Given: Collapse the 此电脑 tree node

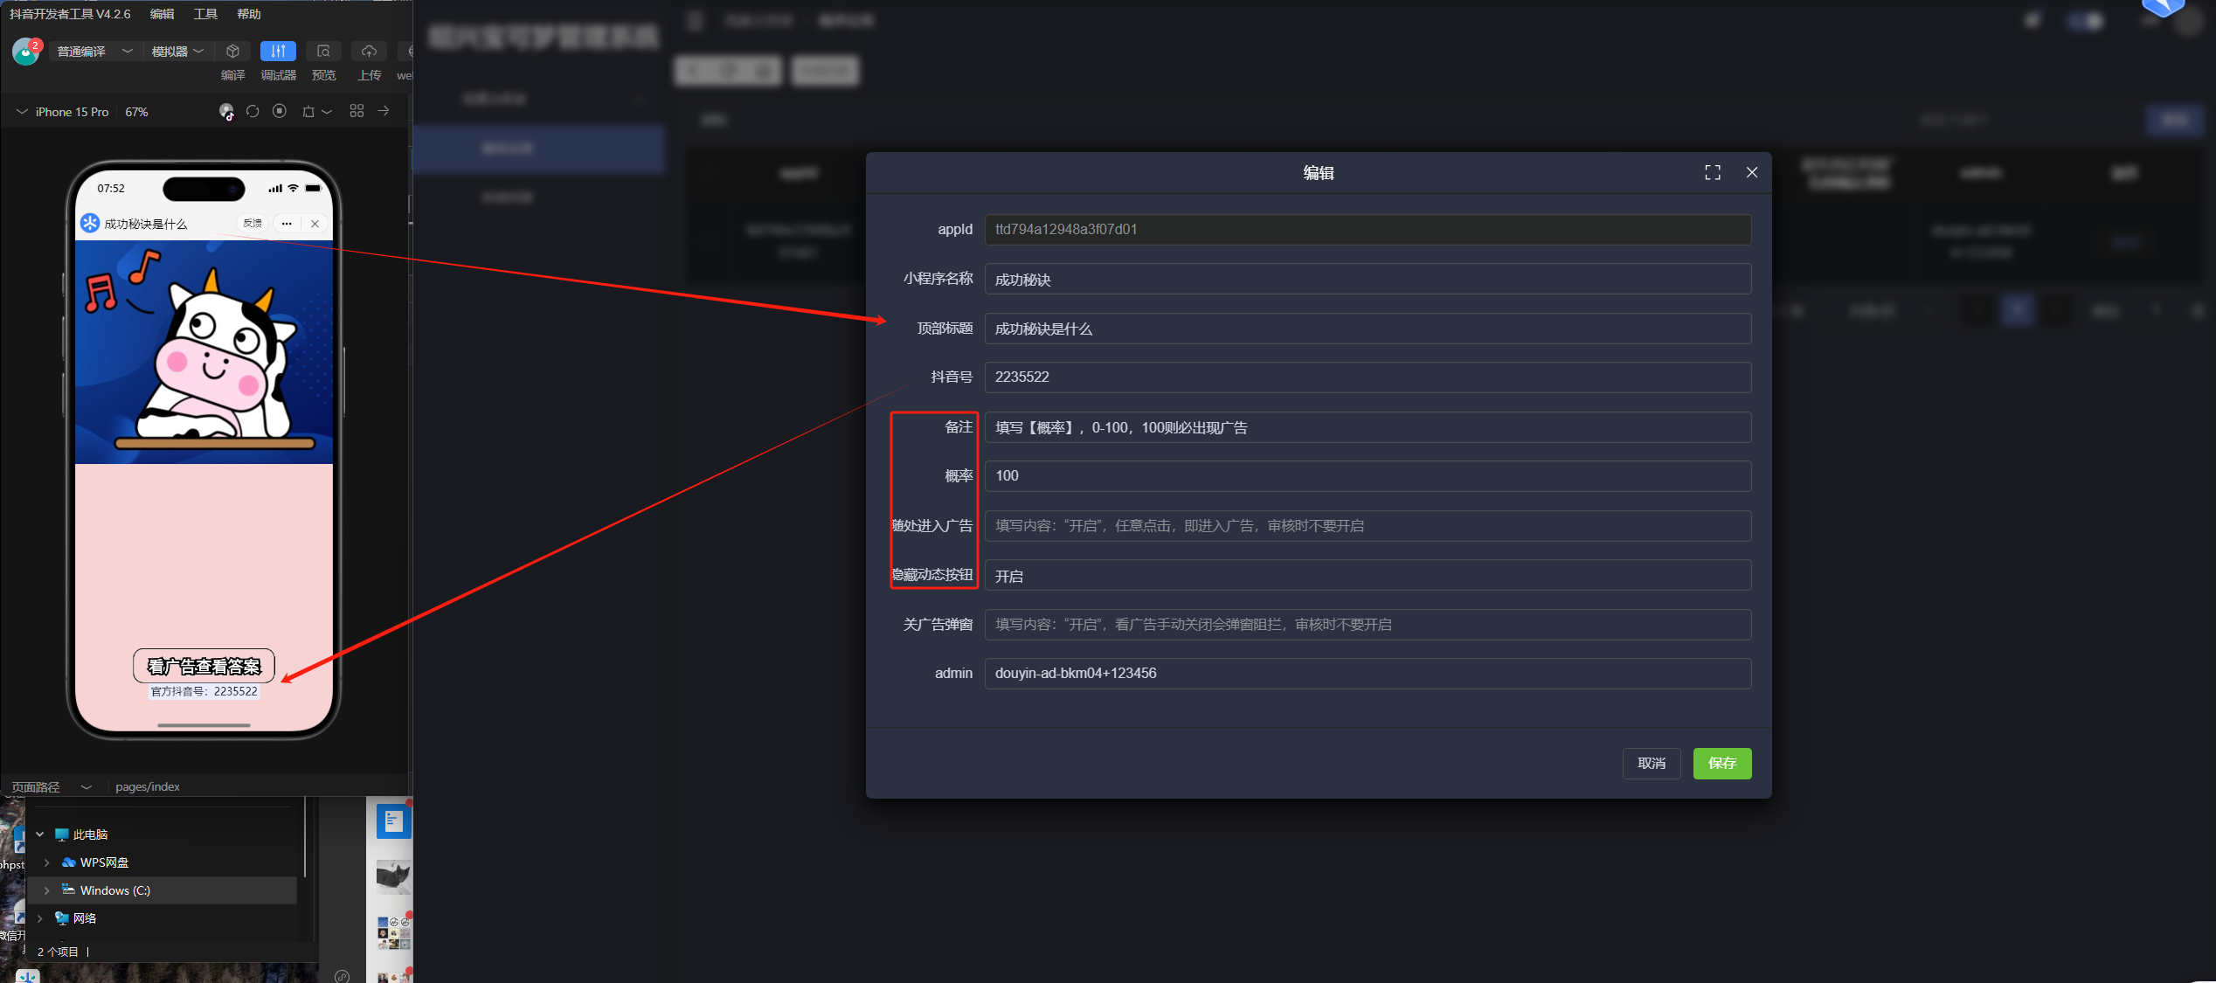Looking at the screenshot, I should point(39,834).
